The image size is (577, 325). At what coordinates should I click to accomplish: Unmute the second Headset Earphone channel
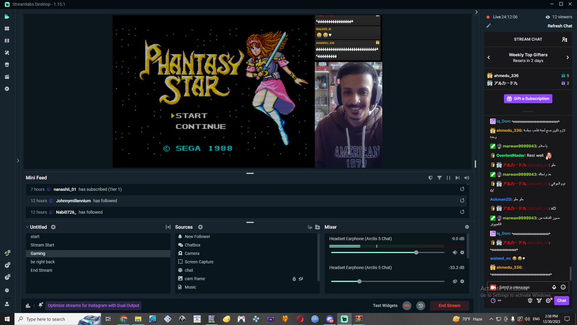(x=455, y=281)
